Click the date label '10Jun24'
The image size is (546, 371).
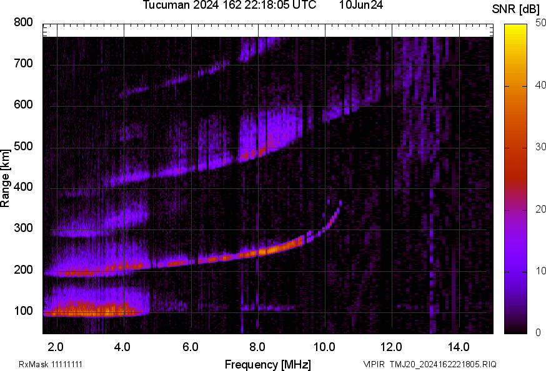click(360, 5)
